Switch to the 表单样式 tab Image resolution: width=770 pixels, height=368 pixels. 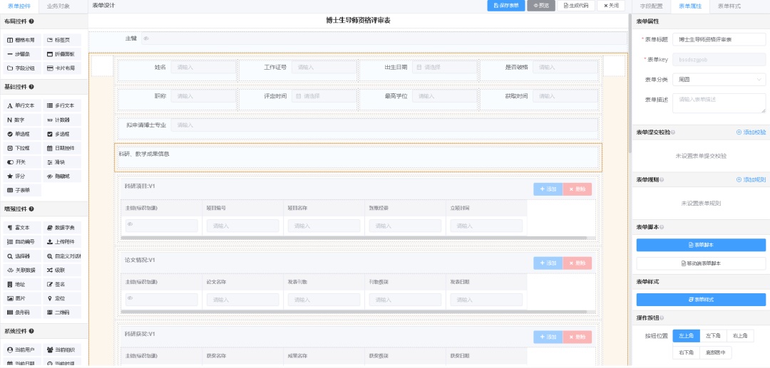[x=729, y=6]
